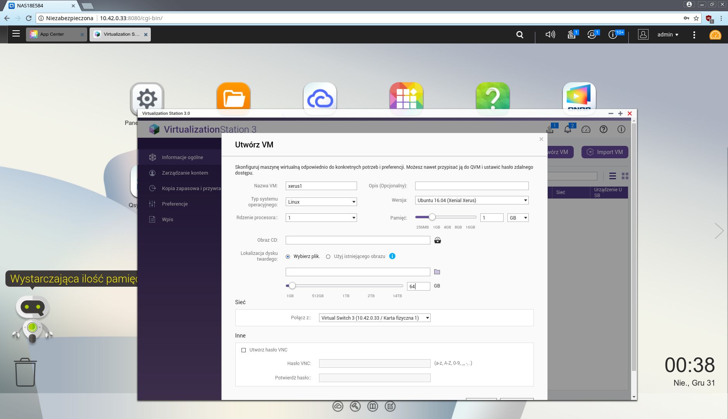The image size is (728, 419).
Task: Click the user profile icon beside admin
Action: pyautogui.click(x=643, y=35)
